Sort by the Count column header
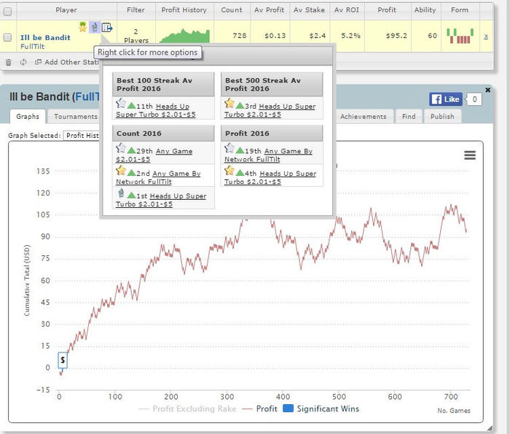510x434 pixels. coord(232,10)
